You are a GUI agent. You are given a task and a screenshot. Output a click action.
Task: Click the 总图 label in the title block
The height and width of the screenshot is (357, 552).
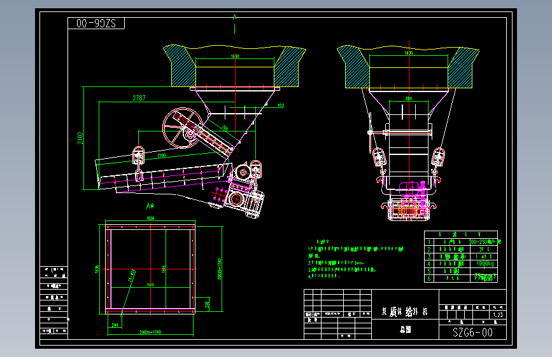(405, 330)
